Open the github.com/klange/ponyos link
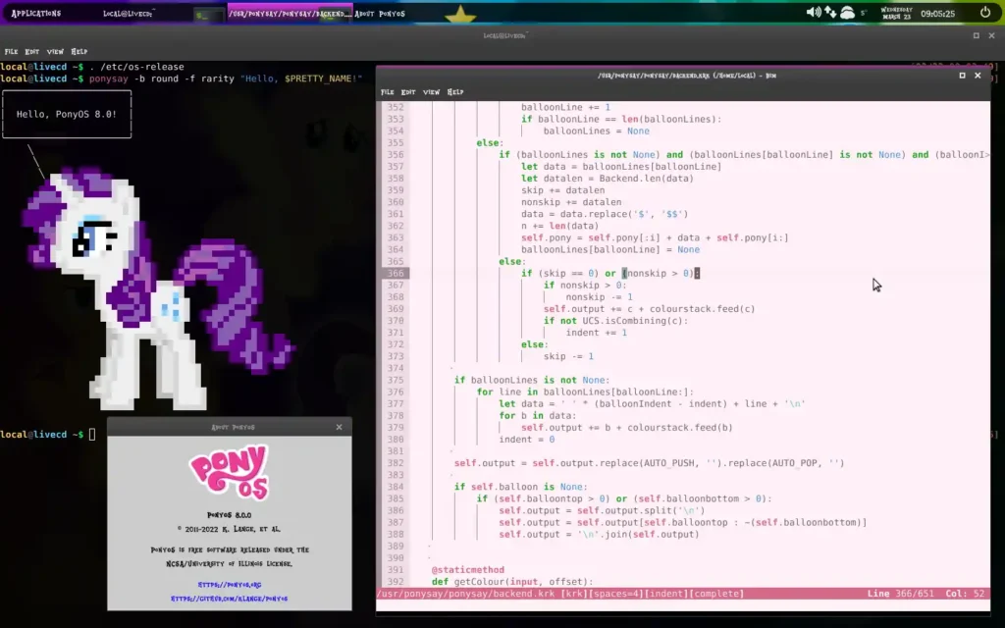This screenshot has width=1005, height=628. click(230, 599)
